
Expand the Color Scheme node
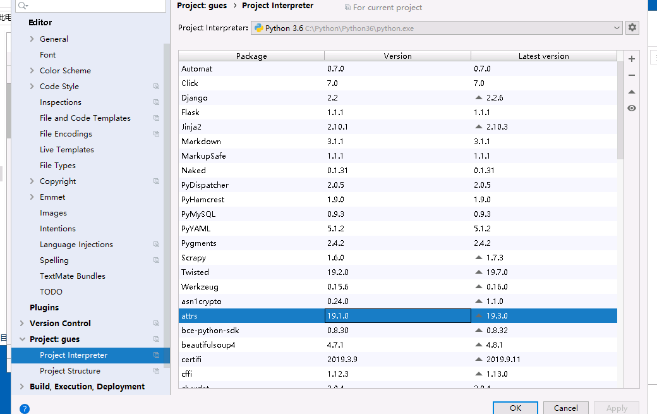[32, 70]
